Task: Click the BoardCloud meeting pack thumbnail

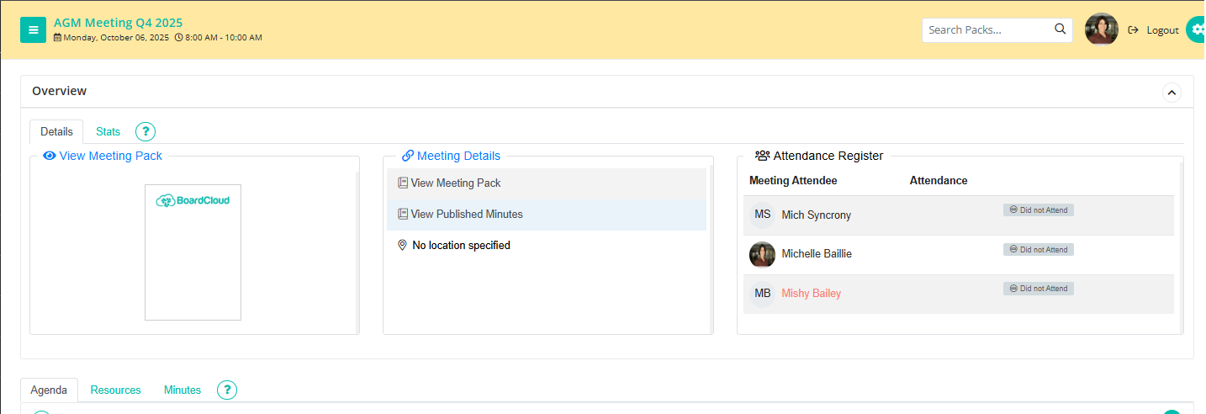Action: coord(193,252)
